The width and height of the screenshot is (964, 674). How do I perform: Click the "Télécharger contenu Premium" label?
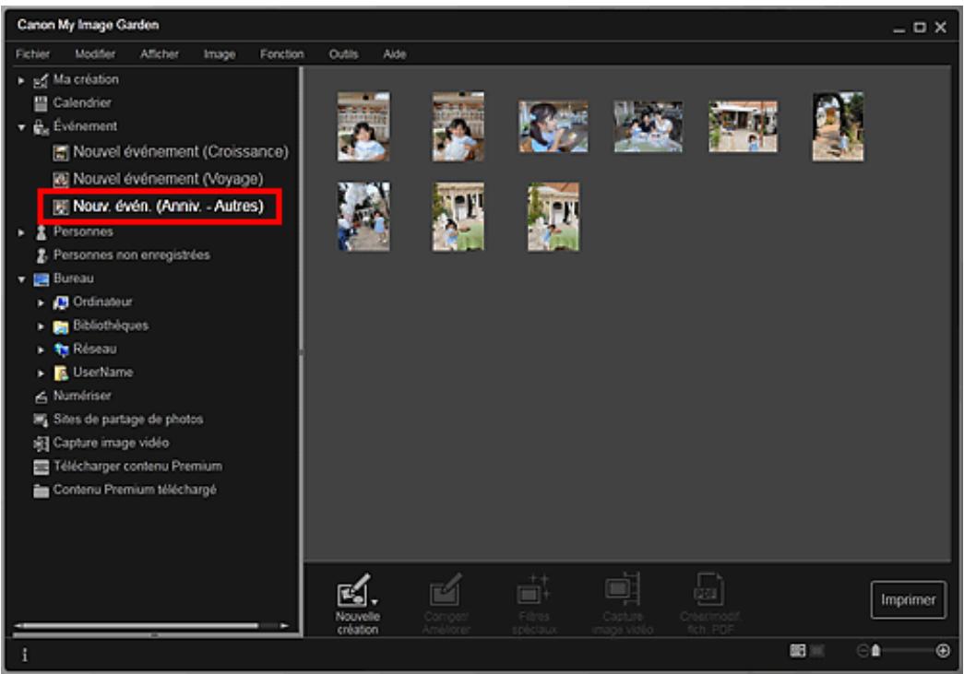[x=137, y=467]
